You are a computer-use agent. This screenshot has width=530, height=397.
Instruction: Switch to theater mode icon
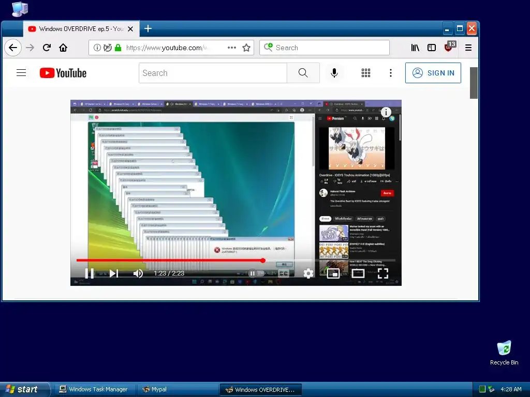[358, 273]
